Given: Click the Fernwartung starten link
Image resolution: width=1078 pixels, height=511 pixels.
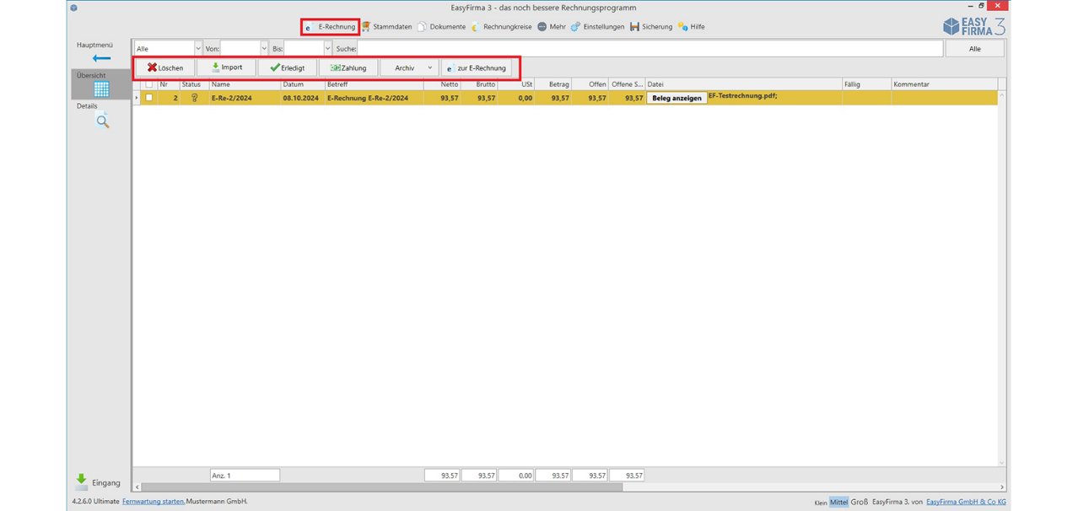Looking at the screenshot, I should [x=154, y=502].
